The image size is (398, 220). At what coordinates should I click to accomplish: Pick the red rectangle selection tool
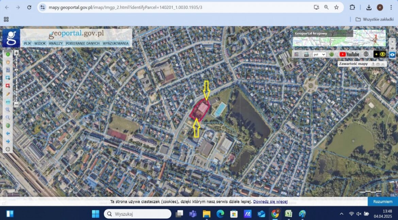(8, 86)
